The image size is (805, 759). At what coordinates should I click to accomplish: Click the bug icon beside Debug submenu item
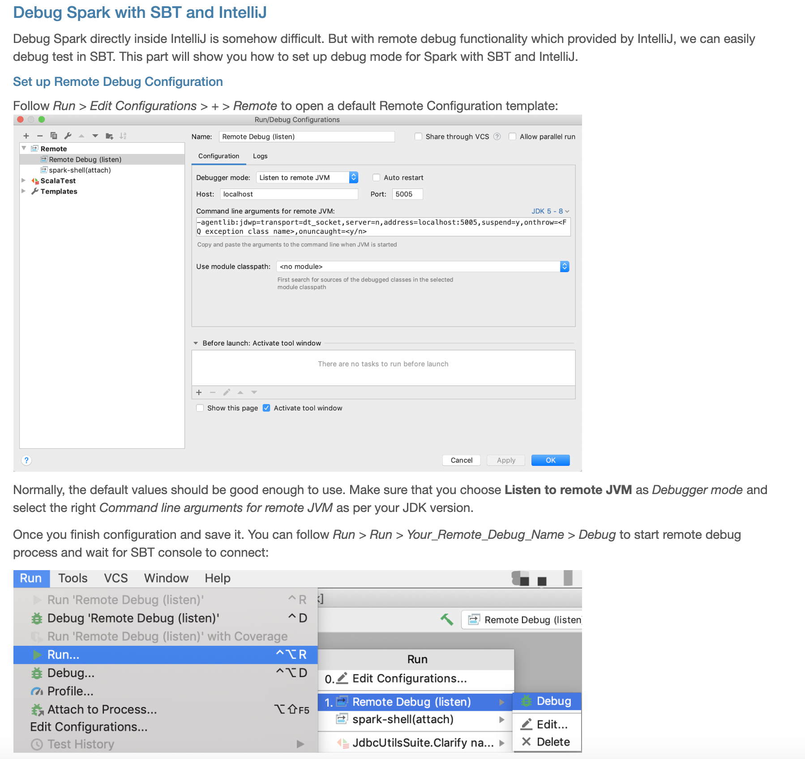527,701
